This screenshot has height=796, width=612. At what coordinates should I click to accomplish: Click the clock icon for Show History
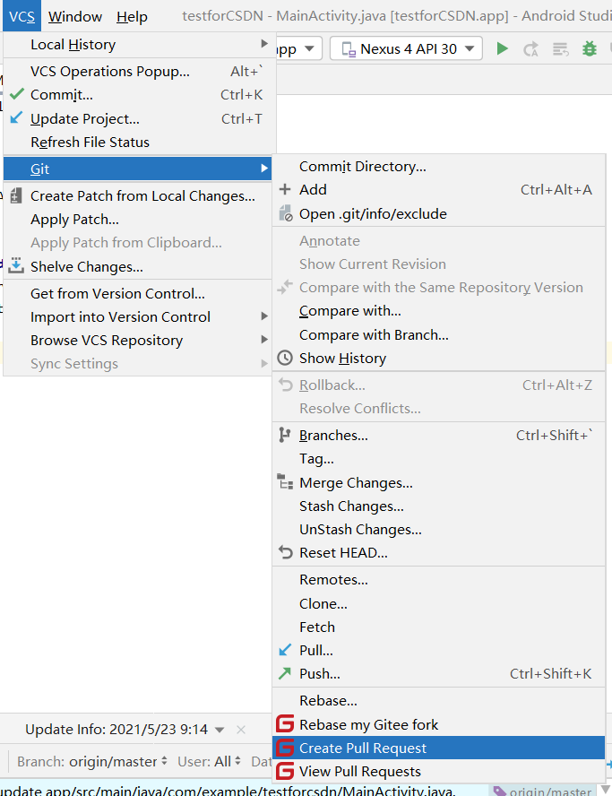(285, 358)
